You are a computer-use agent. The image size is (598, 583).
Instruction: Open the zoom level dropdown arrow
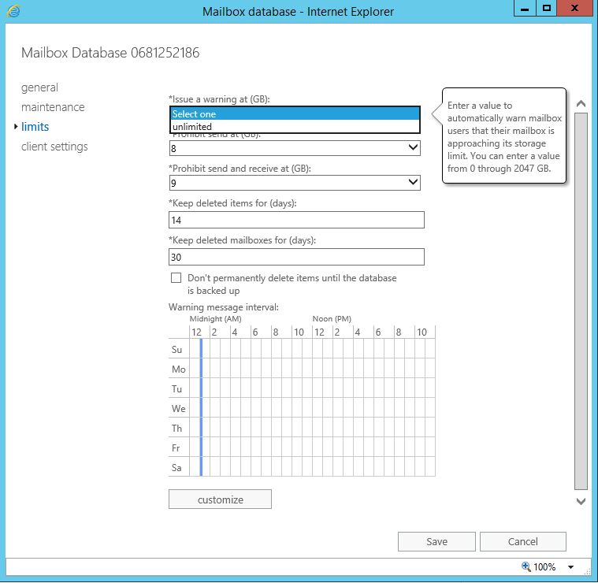pos(570,567)
